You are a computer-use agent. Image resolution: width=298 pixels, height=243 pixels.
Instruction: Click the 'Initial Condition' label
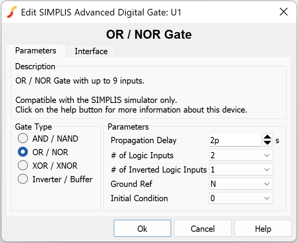139,198
